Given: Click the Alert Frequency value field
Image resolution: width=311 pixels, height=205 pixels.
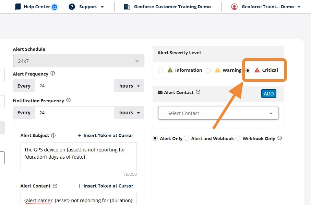Looking at the screenshot, I should (x=75, y=86).
